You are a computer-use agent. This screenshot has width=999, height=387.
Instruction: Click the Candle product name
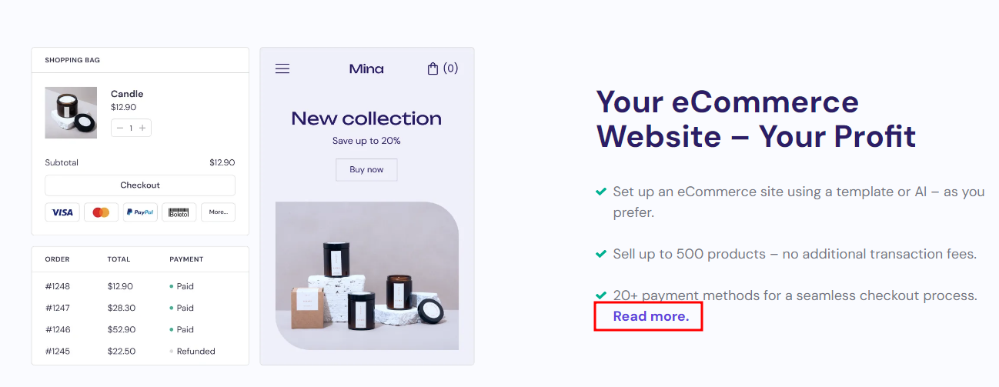(127, 94)
